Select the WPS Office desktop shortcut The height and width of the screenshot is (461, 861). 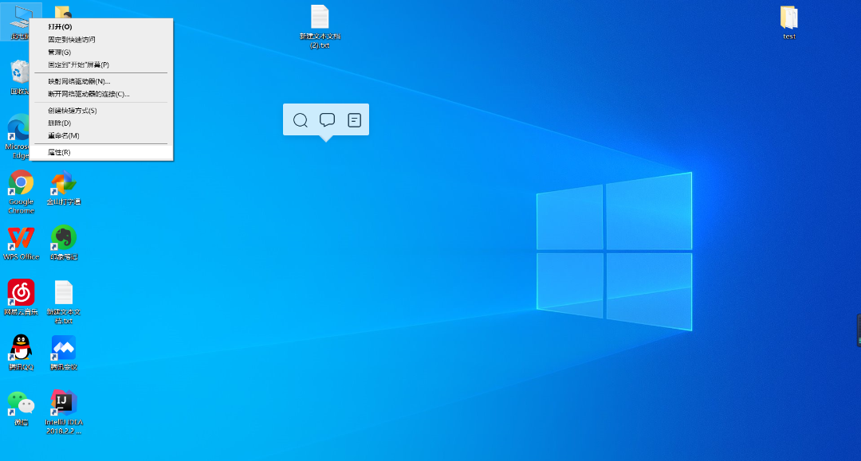(x=21, y=243)
